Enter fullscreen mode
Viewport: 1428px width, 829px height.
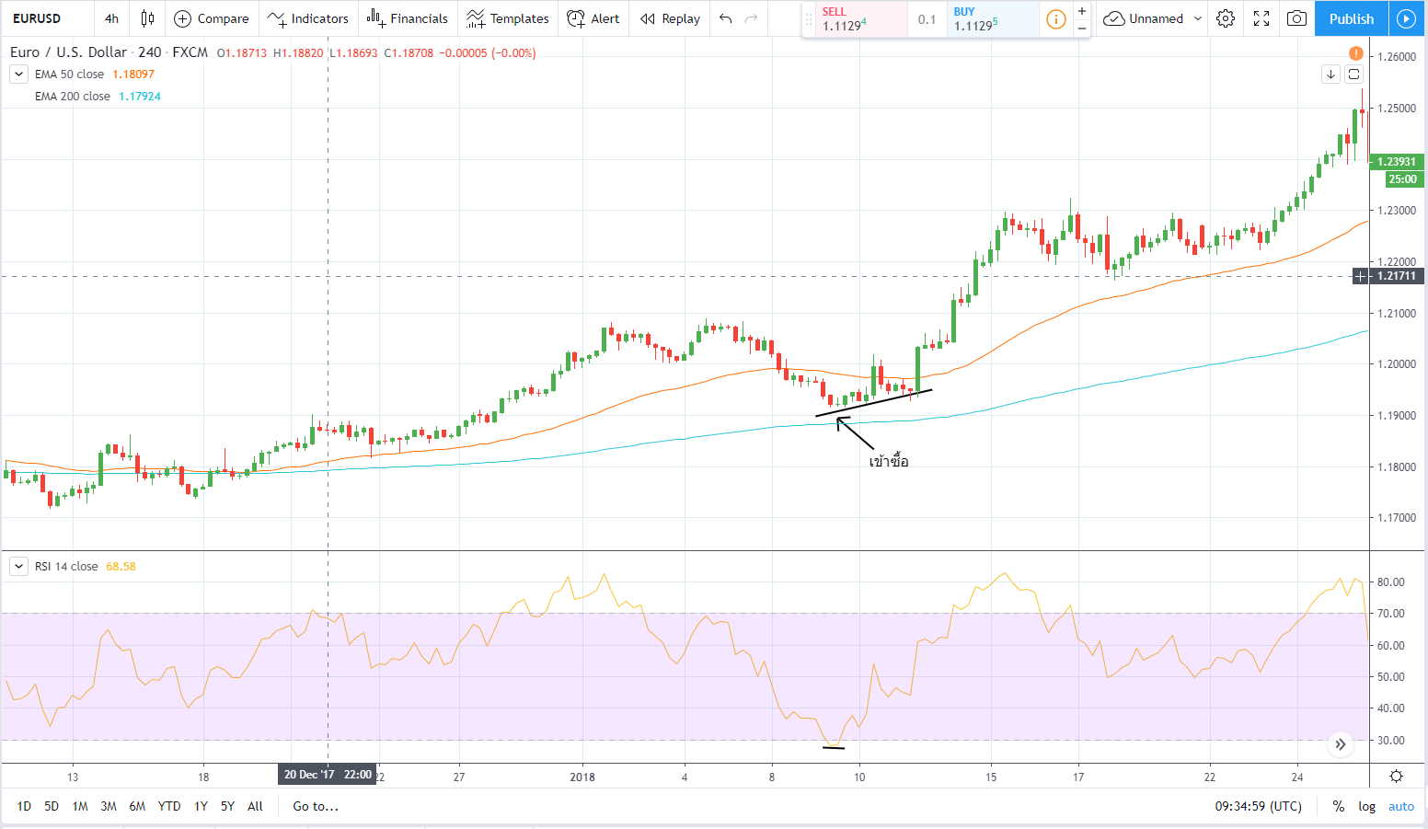click(1261, 18)
